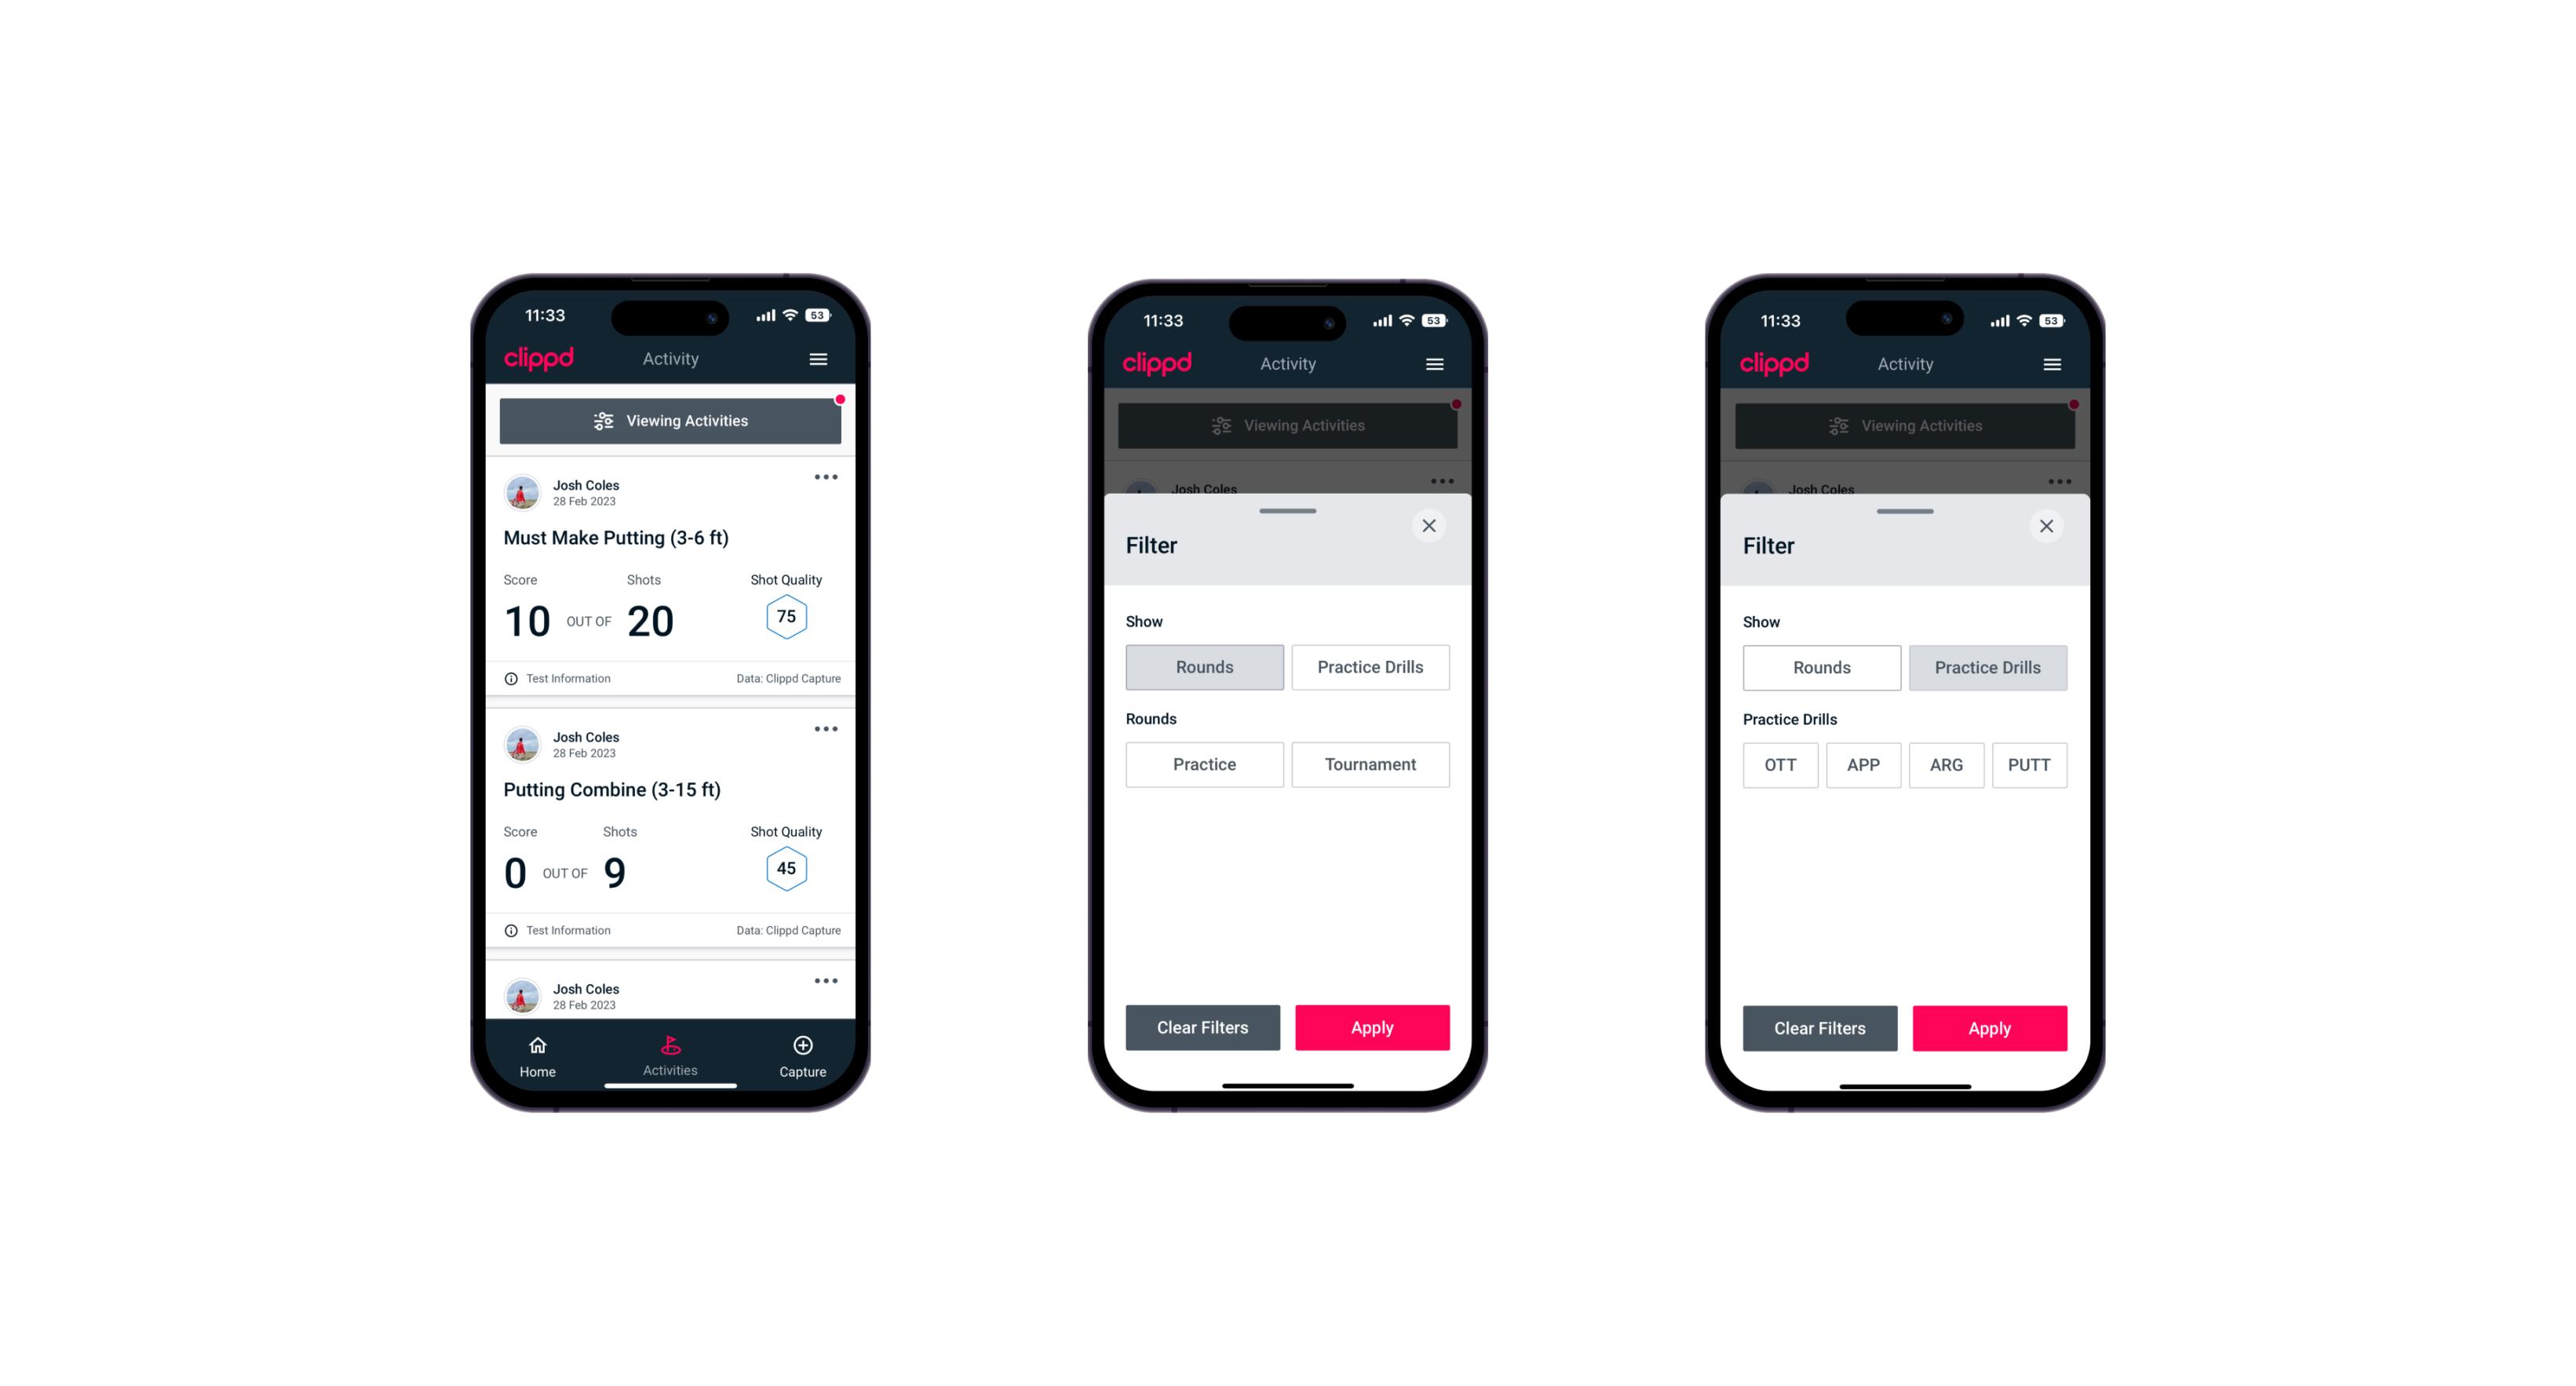Select the APP practice drill category
2576x1386 pixels.
(x=1863, y=764)
